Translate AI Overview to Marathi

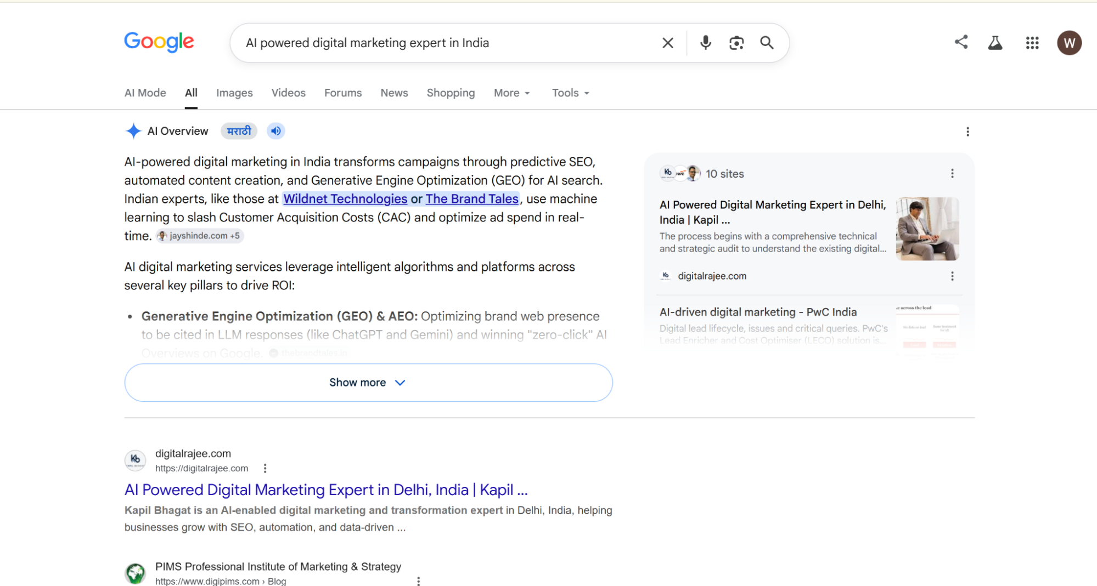[x=239, y=131]
